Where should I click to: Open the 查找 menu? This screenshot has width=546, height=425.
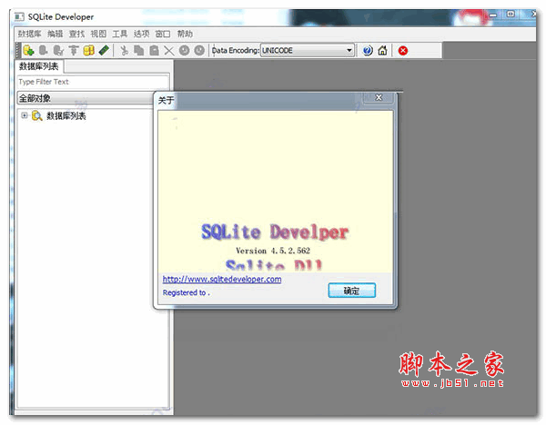76,34
